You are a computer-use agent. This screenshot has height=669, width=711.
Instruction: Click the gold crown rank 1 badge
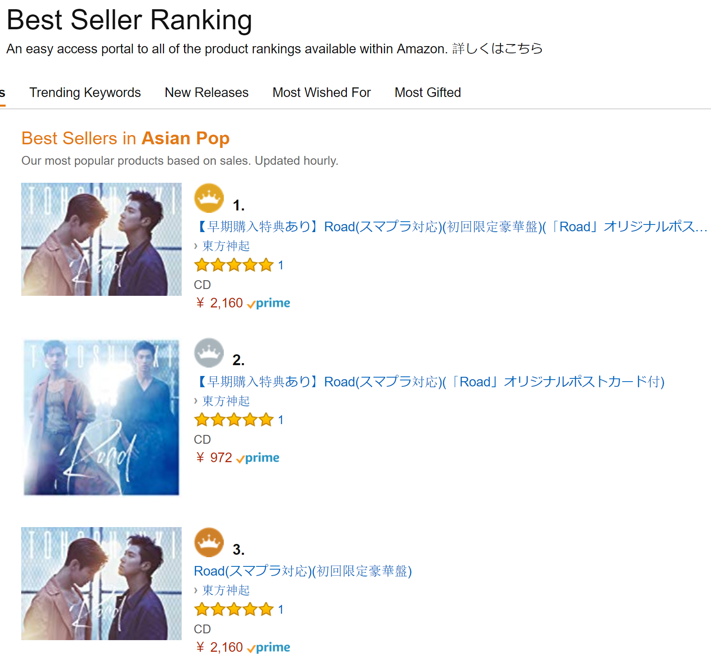coord(209,198)
